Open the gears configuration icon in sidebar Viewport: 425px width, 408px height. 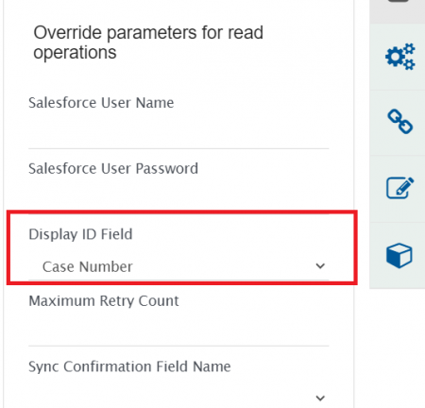[x=399, y=57]
